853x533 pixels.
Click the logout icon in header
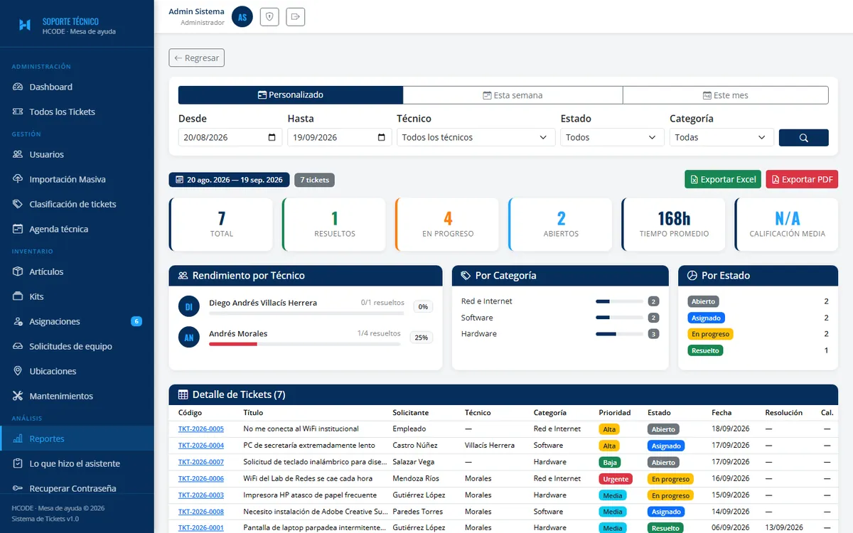(296, 16)
